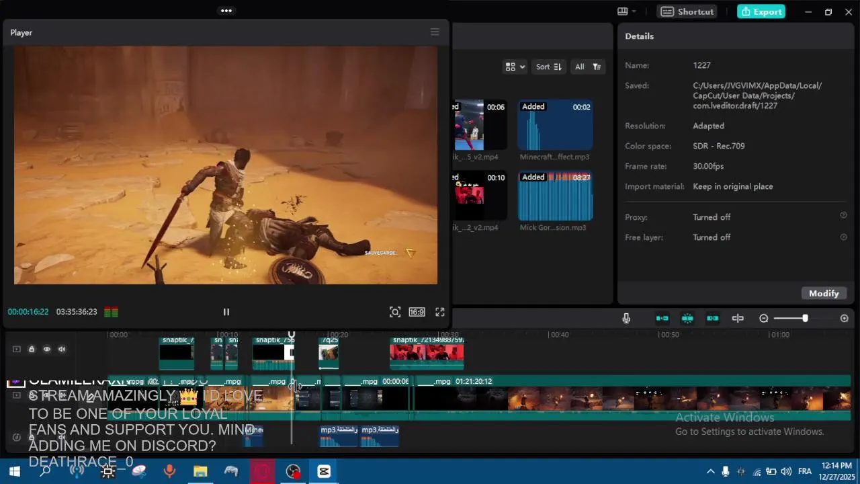
Task: Select the long snaptik_7213498 clip on timeline
Action: pyautogui.click(x=427, y=353)
